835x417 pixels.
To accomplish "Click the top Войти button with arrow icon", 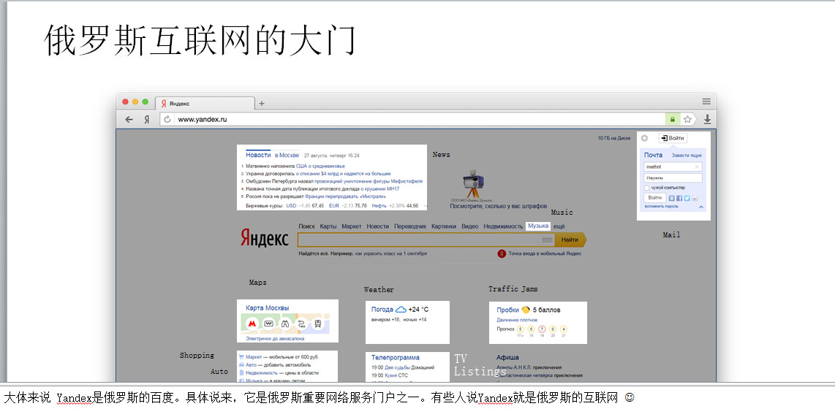I will (673, 138).
